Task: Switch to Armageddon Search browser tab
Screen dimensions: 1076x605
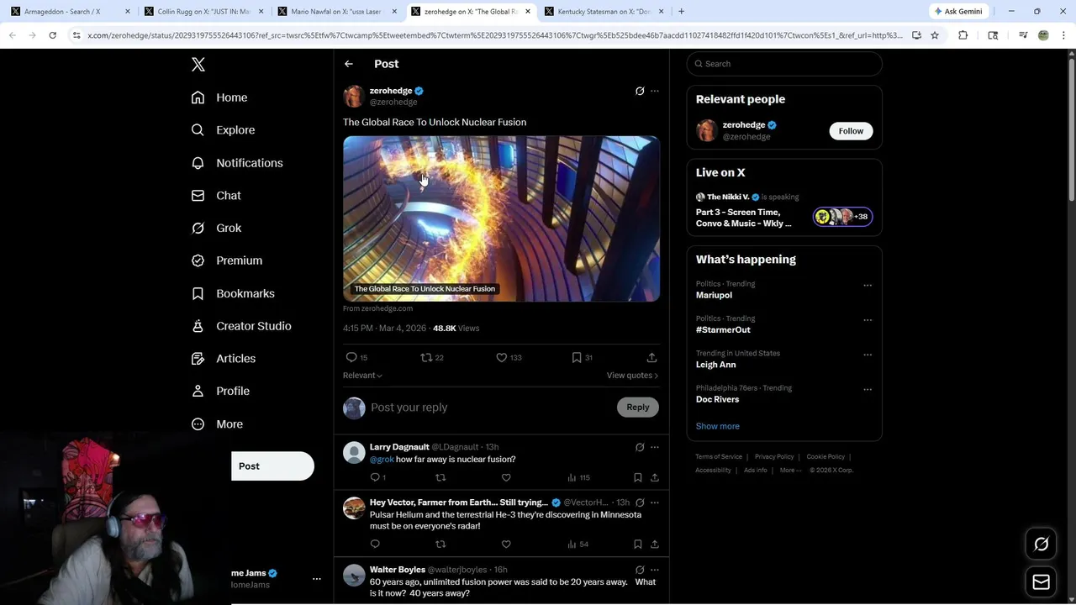Action: (x=71, y=12)
